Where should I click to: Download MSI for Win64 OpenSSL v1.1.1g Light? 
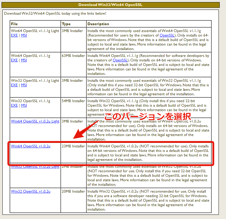pos(24,35)
